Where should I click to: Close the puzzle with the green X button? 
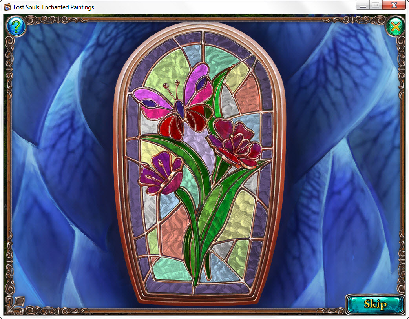tap(396, 27)
